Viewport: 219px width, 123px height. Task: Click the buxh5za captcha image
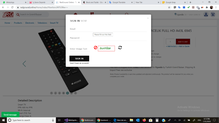(106, 48)
